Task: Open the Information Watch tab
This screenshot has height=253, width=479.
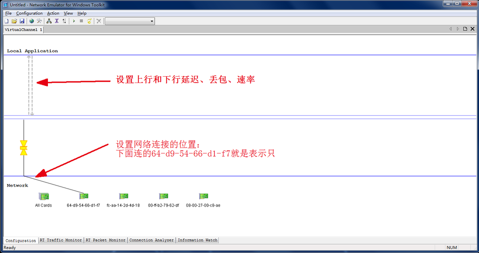Action: pos(197,240)
